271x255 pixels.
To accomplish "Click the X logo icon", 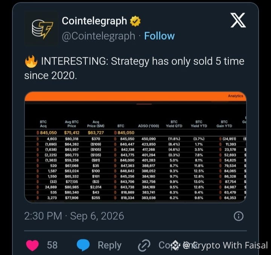I will click(x=238, y=20).
